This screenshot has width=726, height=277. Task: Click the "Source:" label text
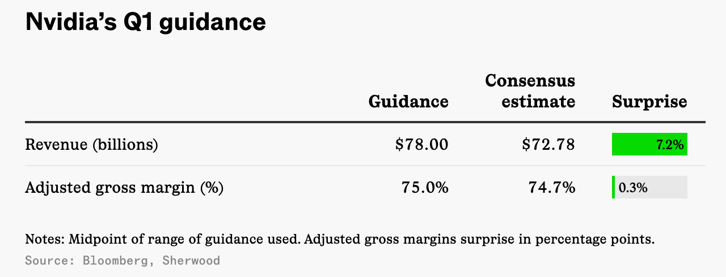click(x=51, y=261)
